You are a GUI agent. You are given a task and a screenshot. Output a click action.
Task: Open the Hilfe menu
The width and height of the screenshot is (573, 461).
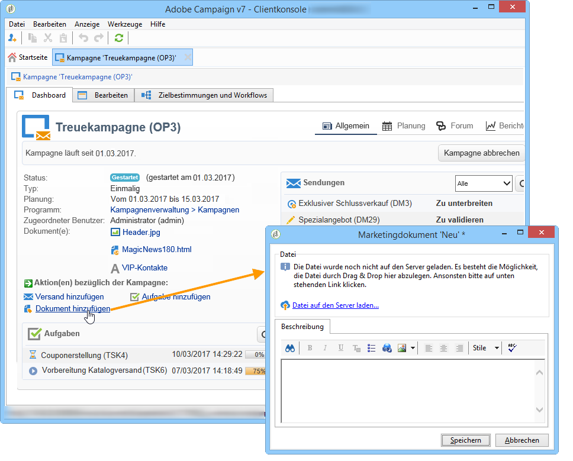(158, 24)
